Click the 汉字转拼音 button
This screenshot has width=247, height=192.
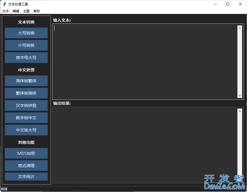pos(26,106)
